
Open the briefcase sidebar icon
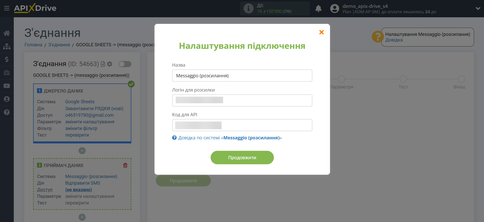click(7, 73)
